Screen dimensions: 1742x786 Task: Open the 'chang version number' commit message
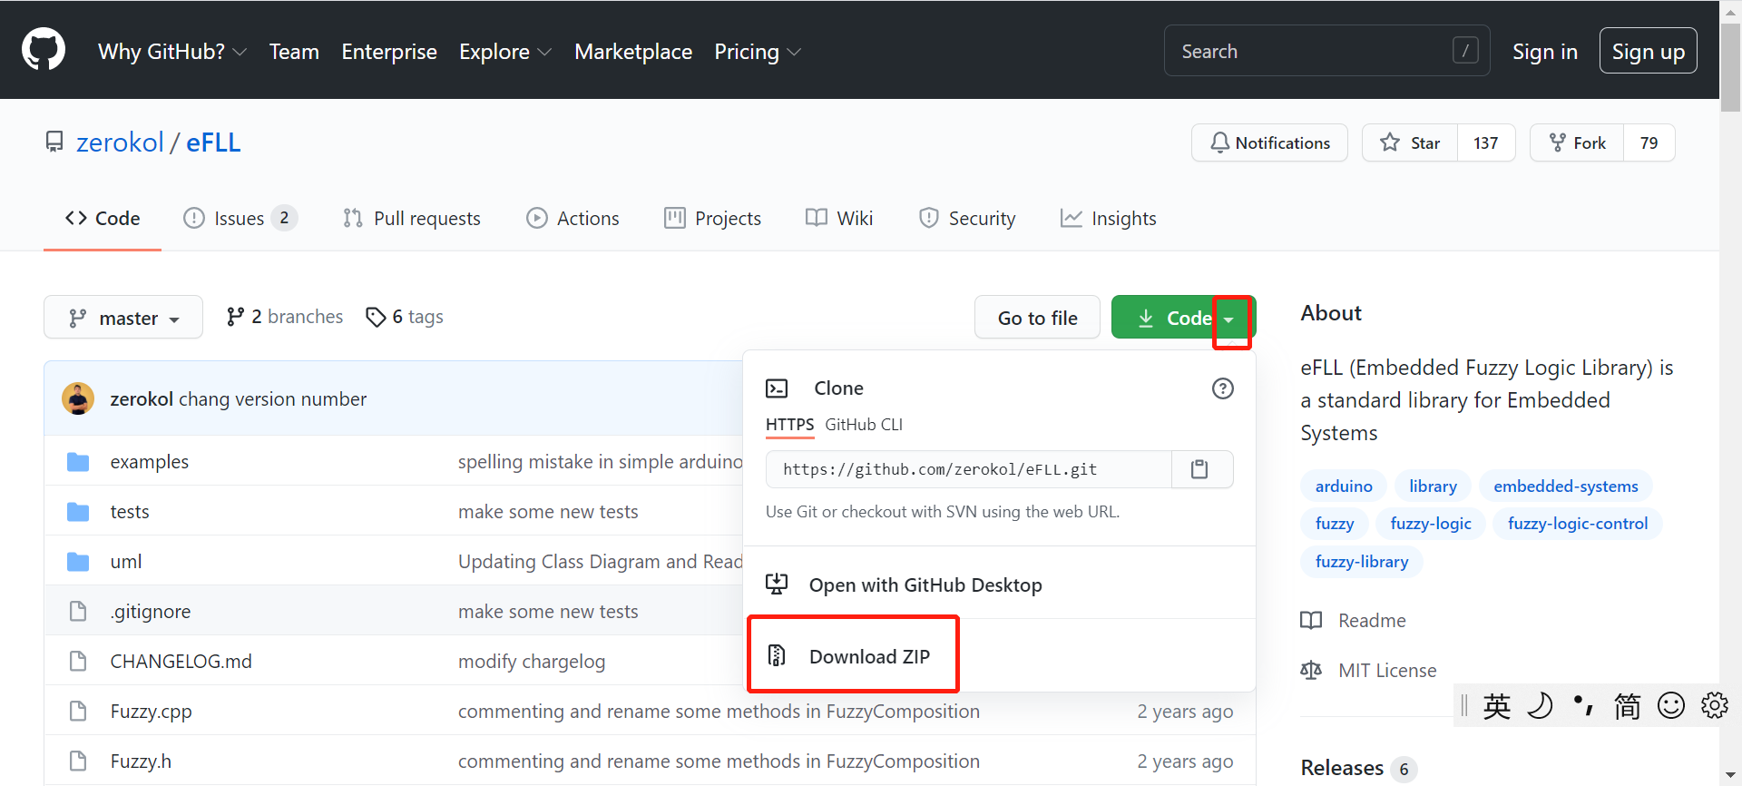[x=273, y=399]
